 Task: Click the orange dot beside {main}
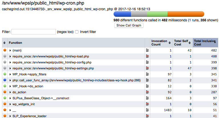pyautogui.click(x=5, y=50)
